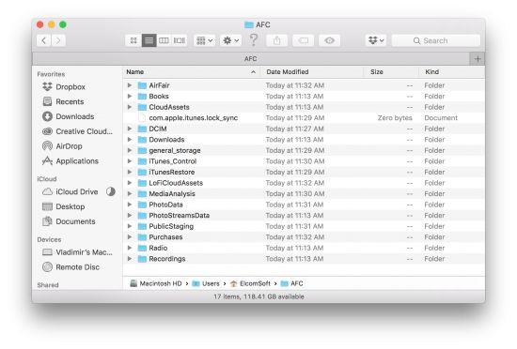Open the group-by arrange dropdown
The width and height of the screenshot is (517, 349).
coord(204,40)
